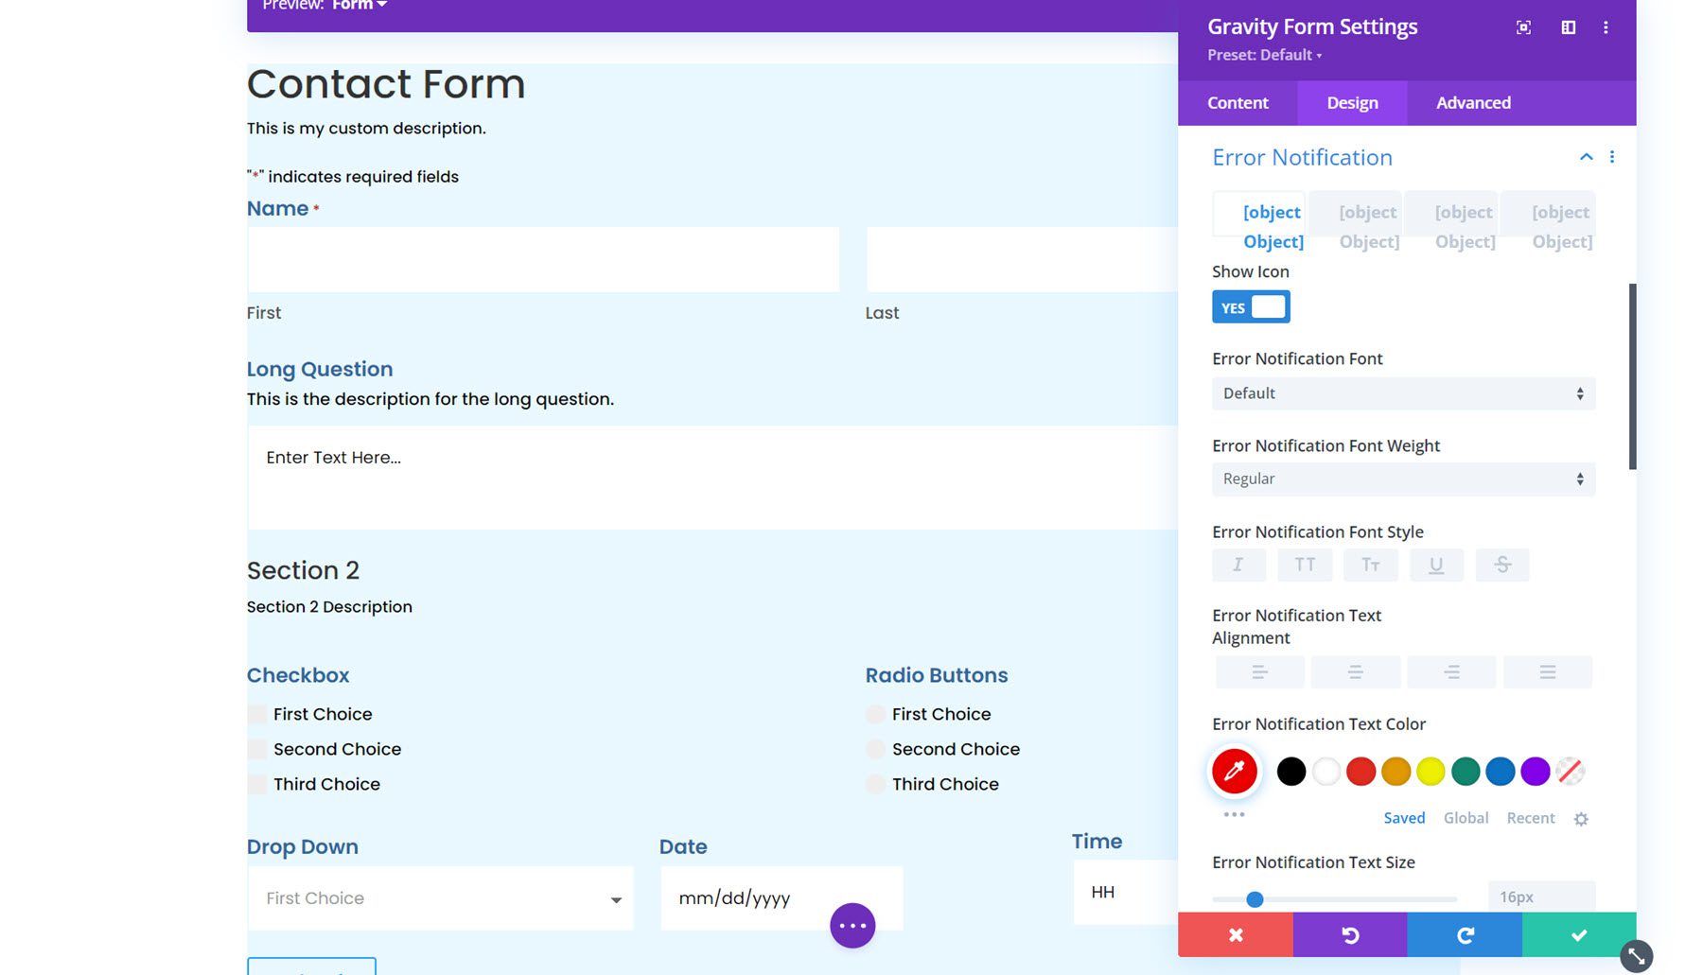Open the Drop Down field showing First Choice
Image resolution: width=1703 pixels, height=975 pixels.
tap(440, 898)
